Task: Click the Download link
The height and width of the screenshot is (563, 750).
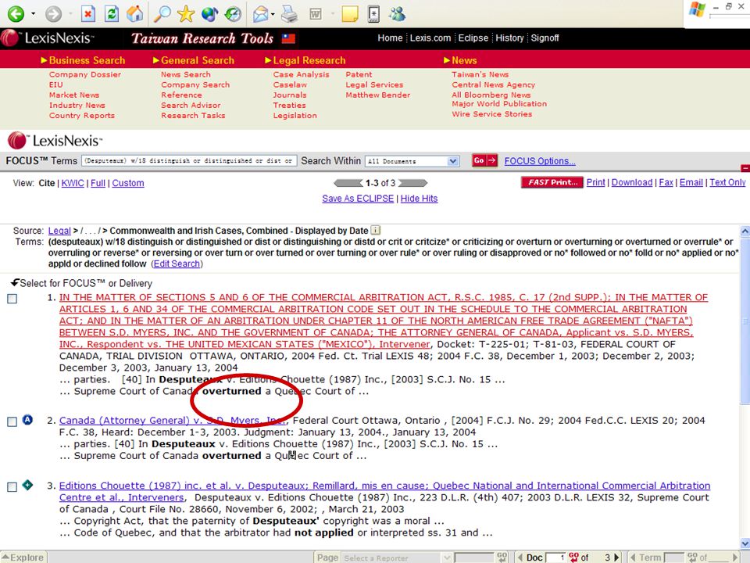Action: [x=632, y=182]
